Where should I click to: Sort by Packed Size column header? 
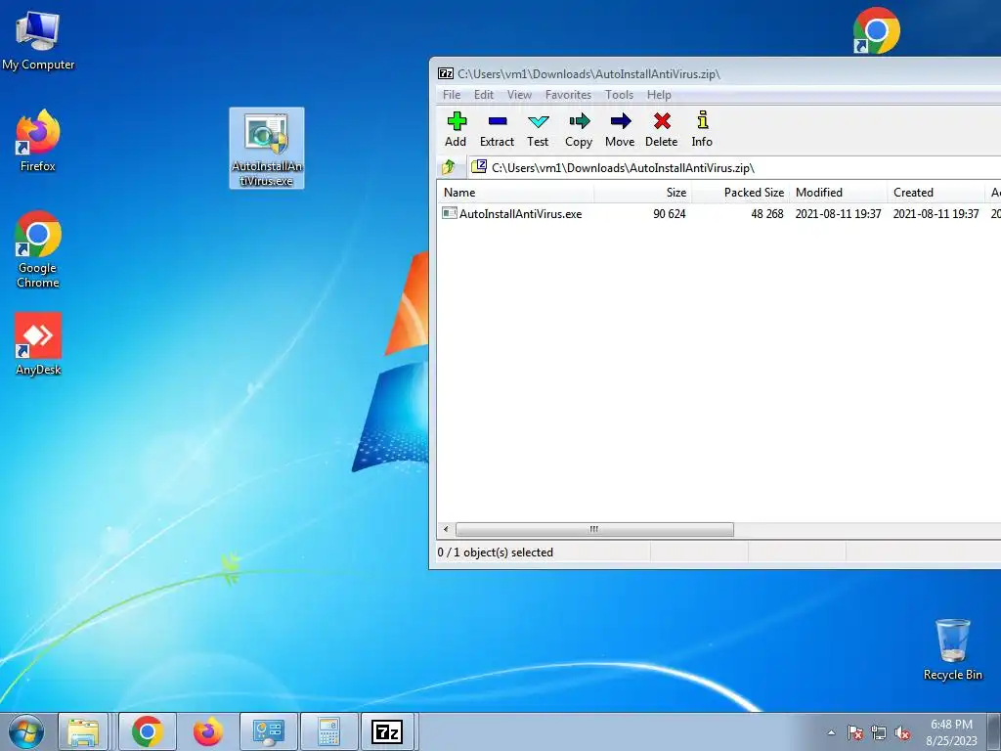click(741, 193)
